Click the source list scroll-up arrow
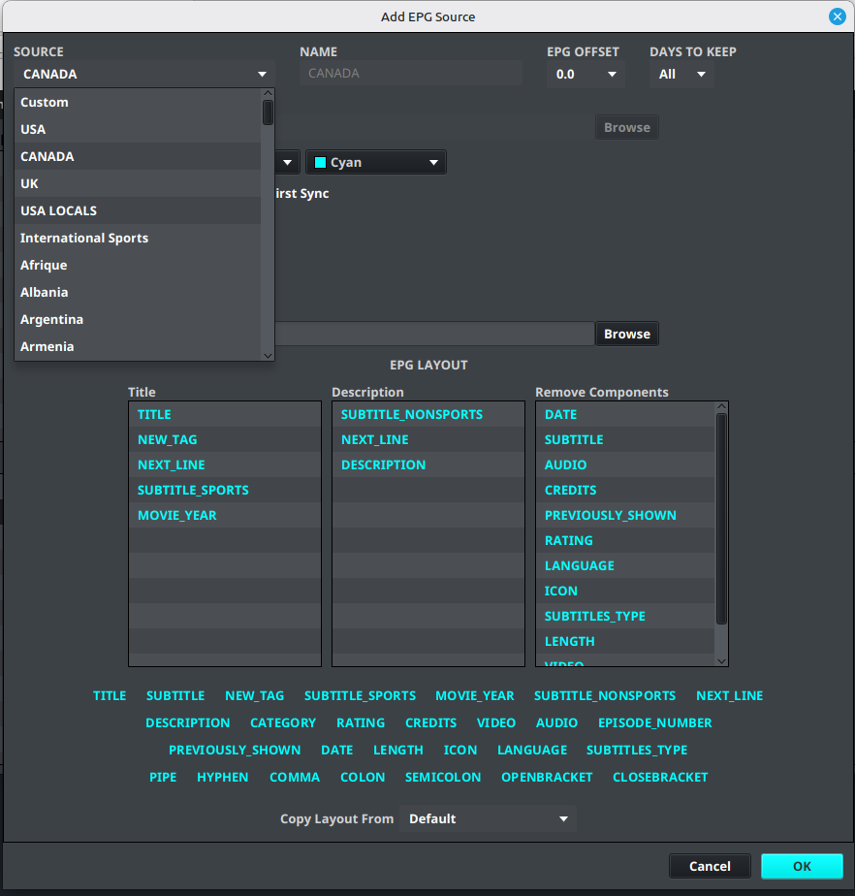This screenshot has width=855, height=896. tap(268, 93)
